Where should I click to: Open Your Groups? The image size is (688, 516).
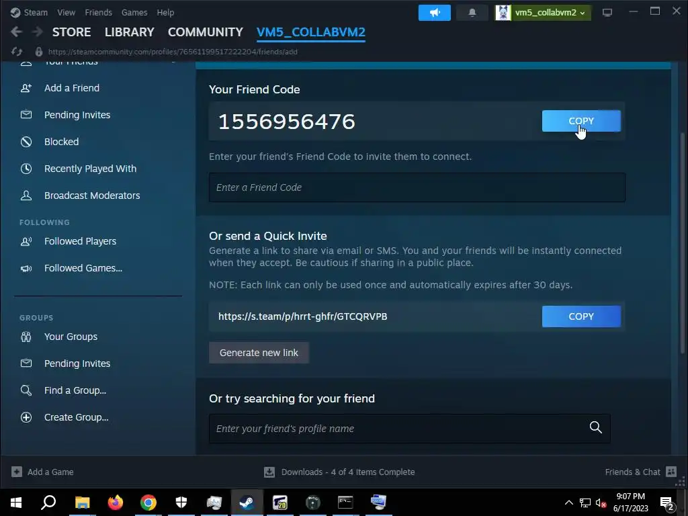pos(71,337)
